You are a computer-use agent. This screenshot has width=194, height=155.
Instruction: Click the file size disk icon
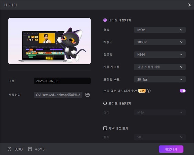click(30, 149)
